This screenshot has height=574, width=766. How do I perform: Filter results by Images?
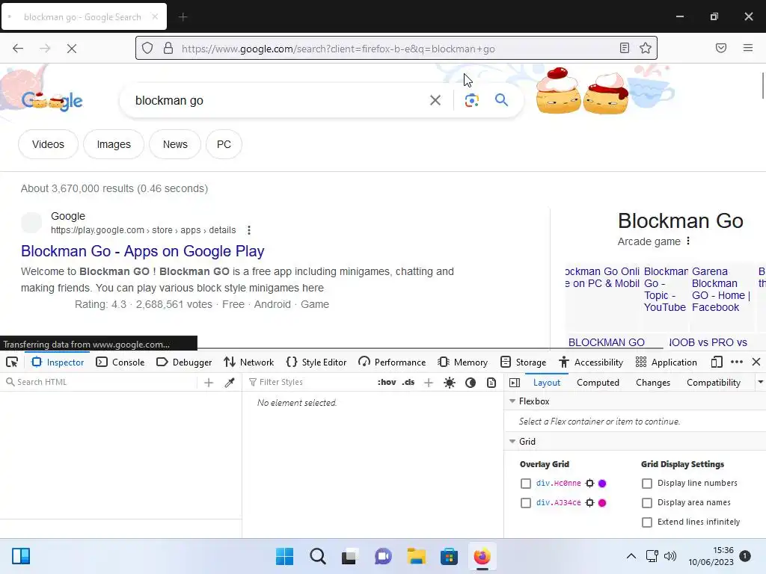pos(114,144)
